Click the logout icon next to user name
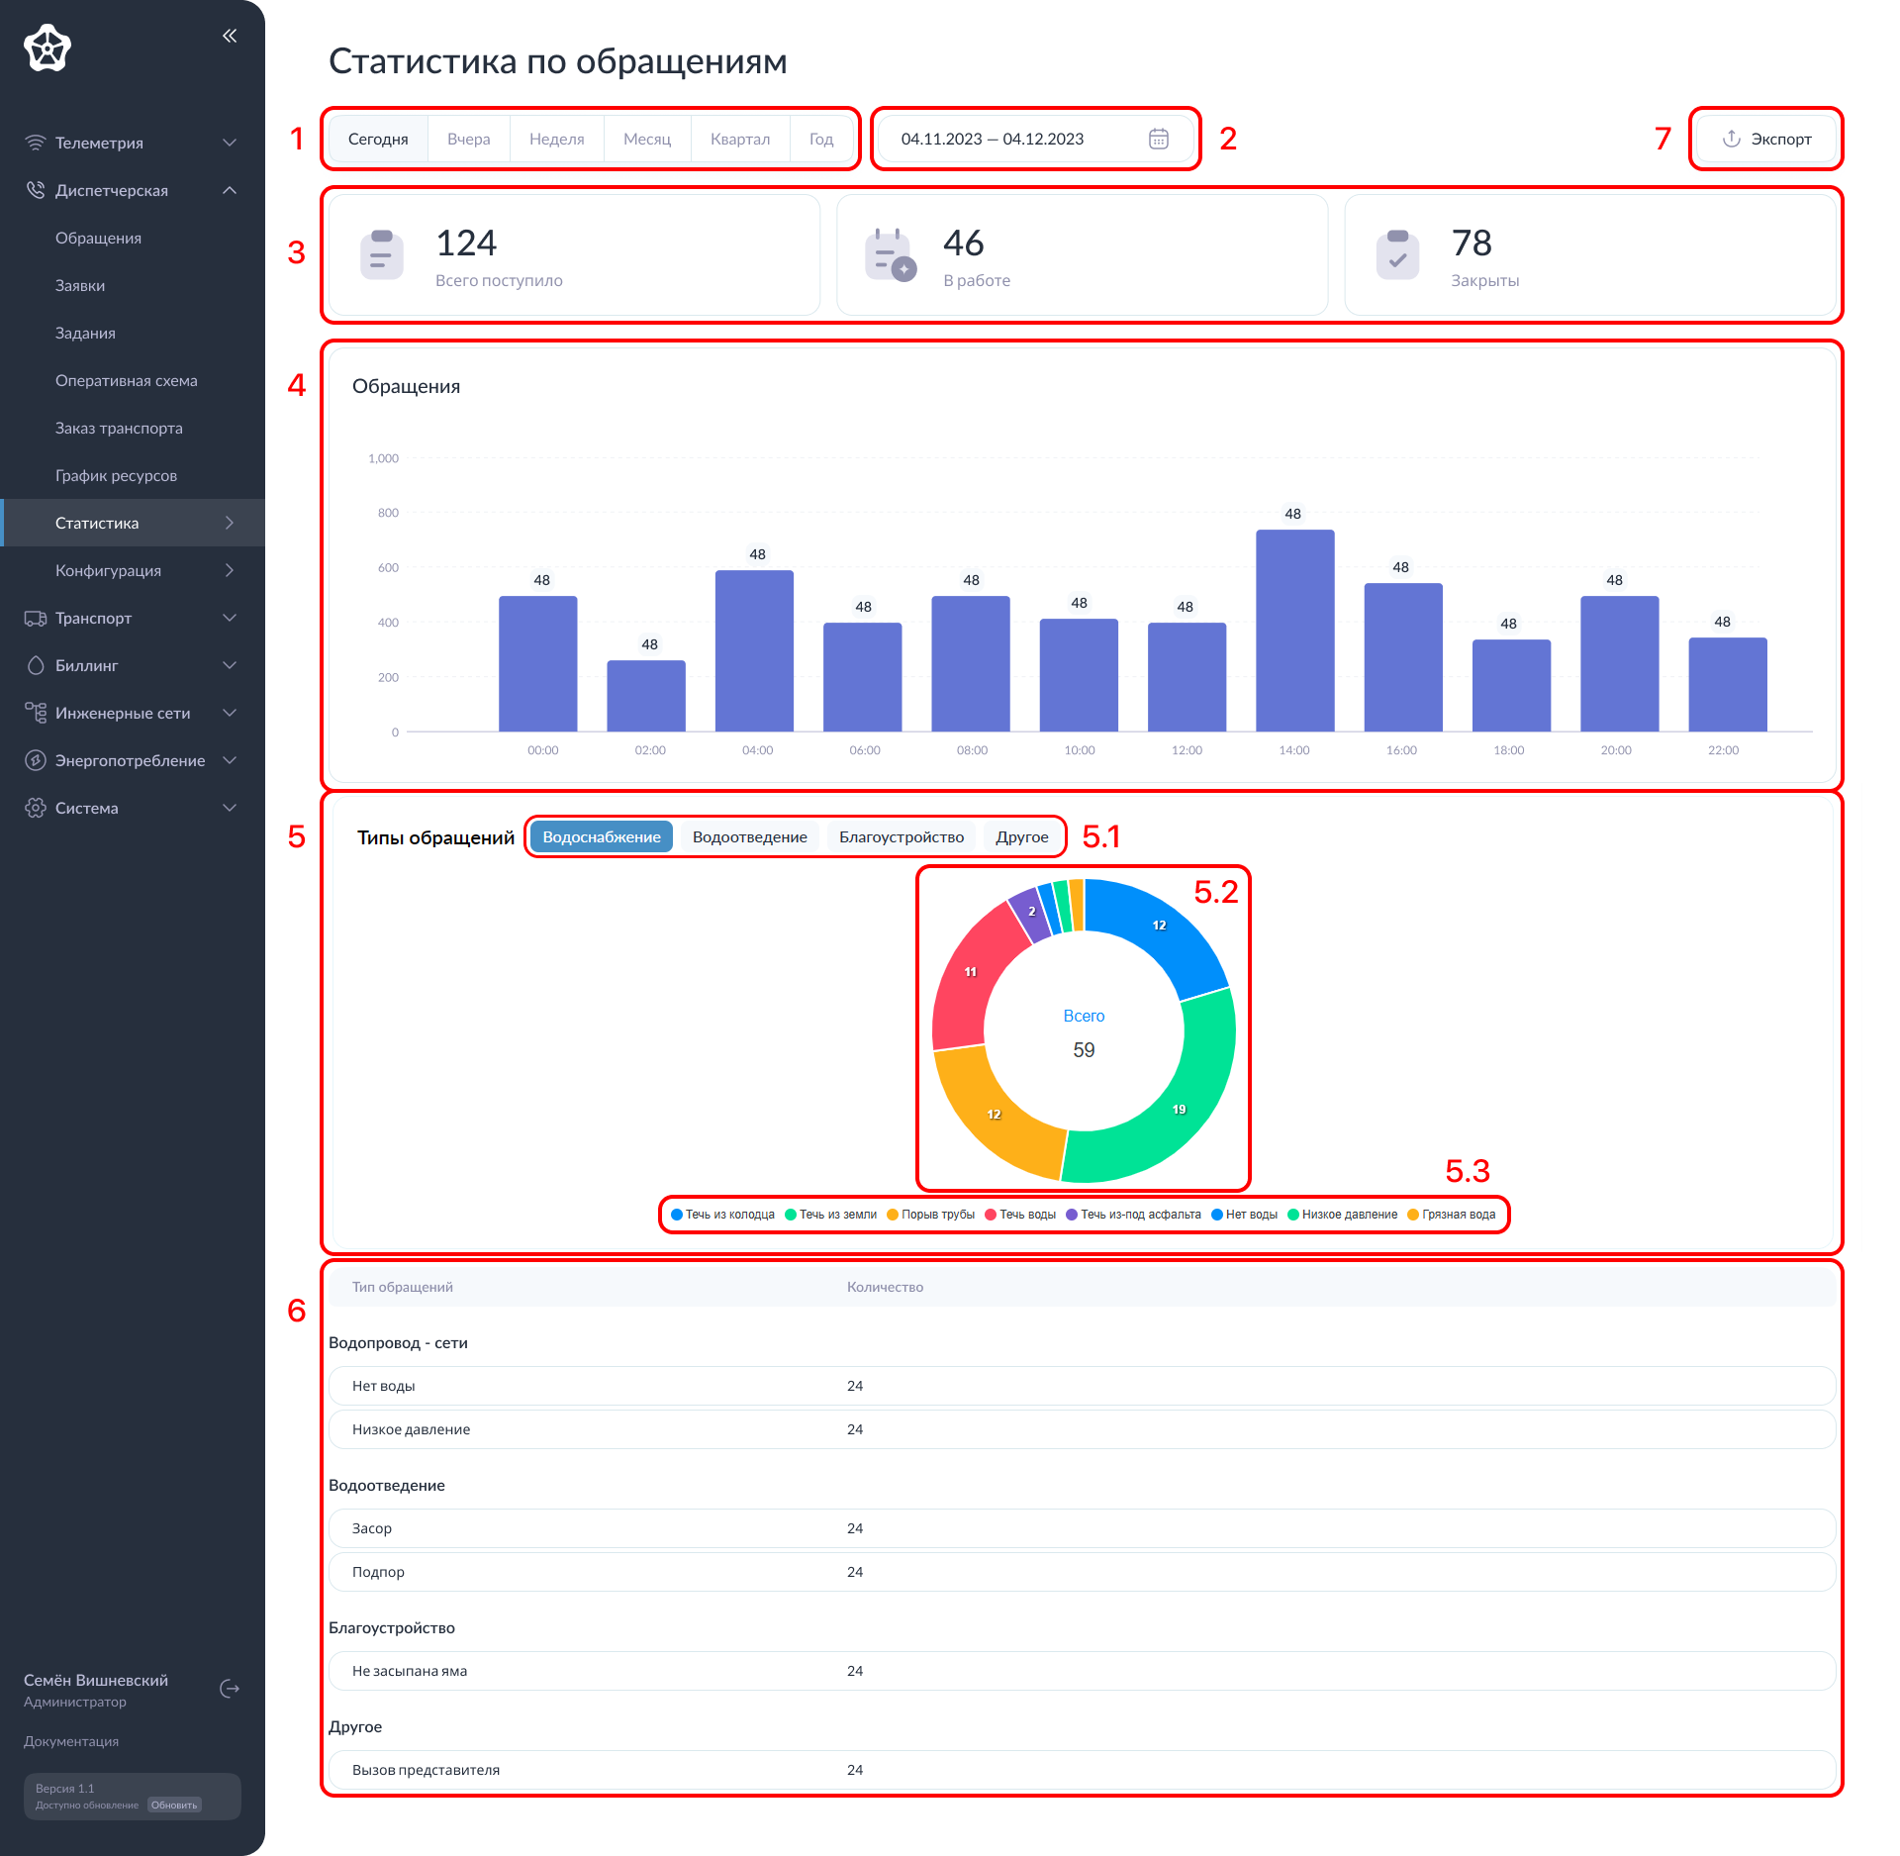The image size is (1900, 1856). point(230,1689)
